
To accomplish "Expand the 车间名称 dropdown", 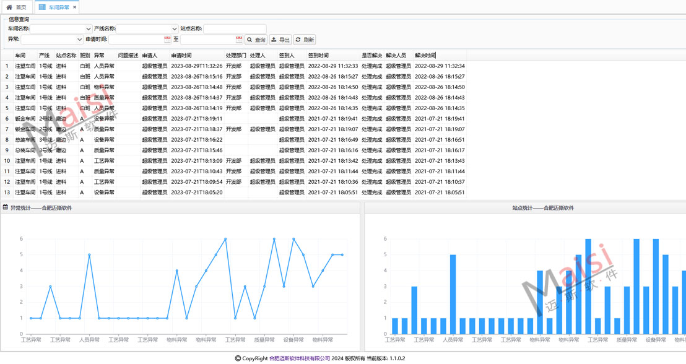I will pos(88,29).
